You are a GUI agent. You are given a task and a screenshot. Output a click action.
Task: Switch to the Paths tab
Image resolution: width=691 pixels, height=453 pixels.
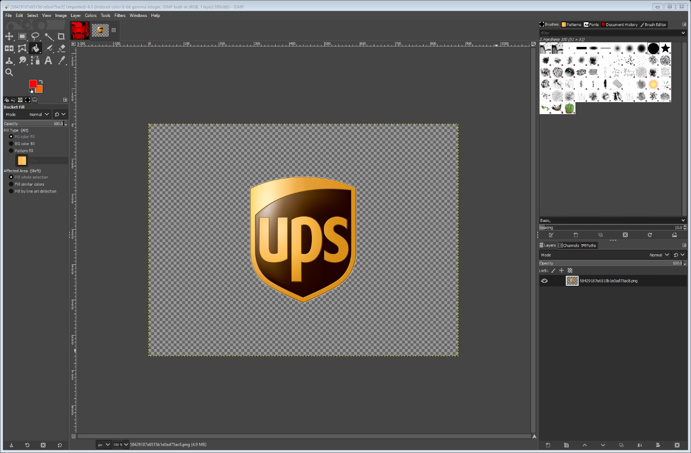click(x=589, y=246)
